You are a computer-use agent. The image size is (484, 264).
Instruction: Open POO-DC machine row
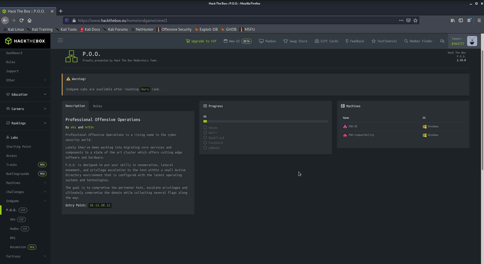tap(403, 127)
